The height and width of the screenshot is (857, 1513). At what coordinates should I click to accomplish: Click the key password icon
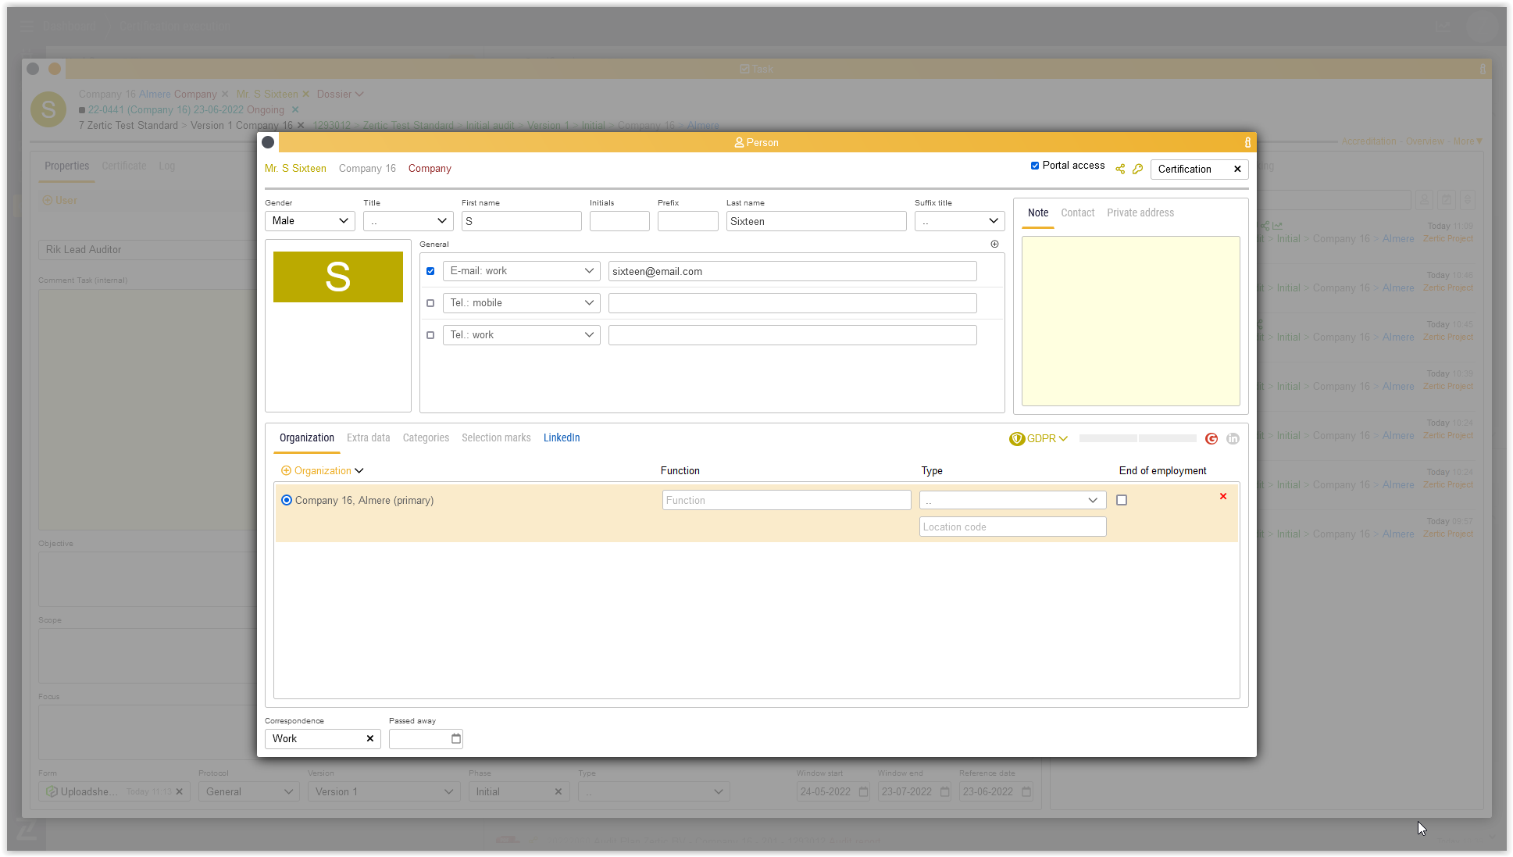[x=1137, y=169]
